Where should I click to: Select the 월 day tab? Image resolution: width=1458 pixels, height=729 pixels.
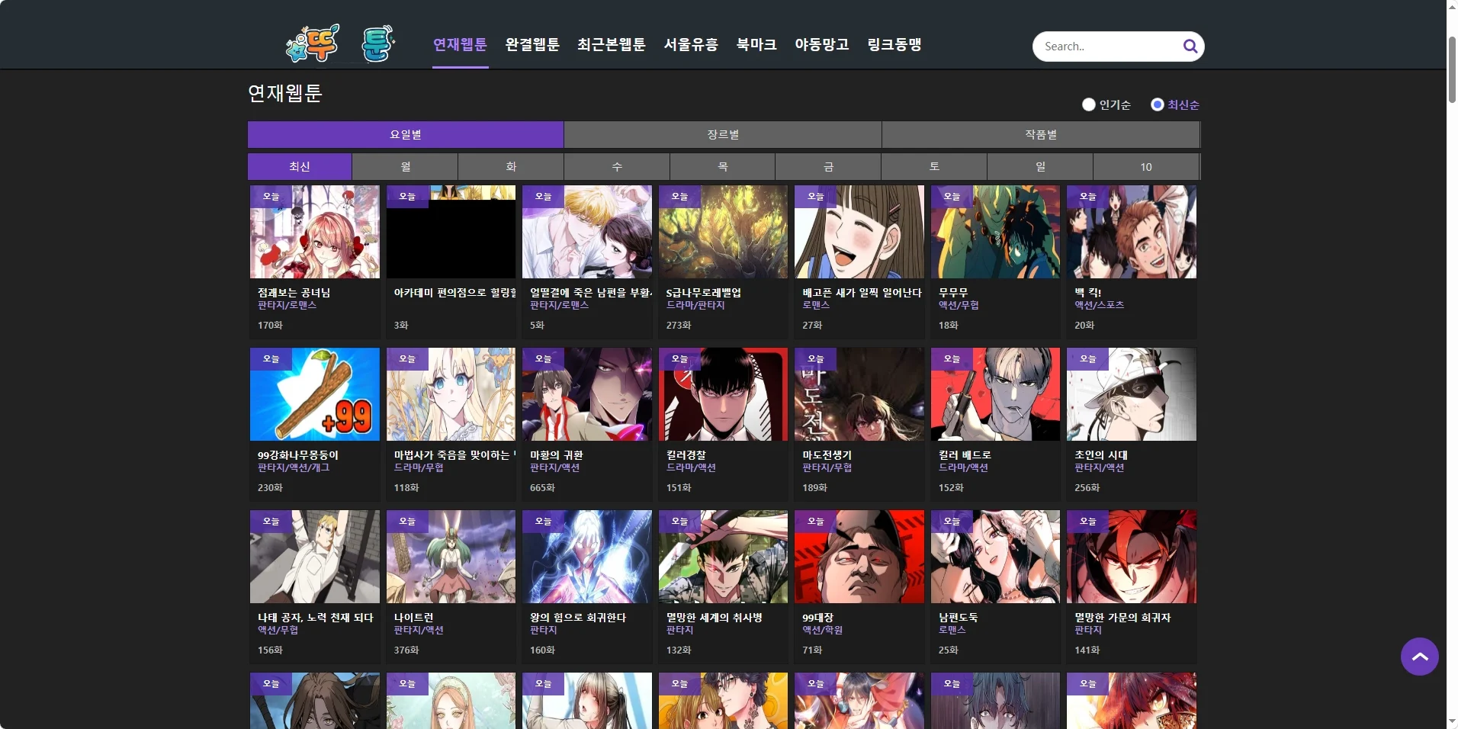(x=406, y=166)
